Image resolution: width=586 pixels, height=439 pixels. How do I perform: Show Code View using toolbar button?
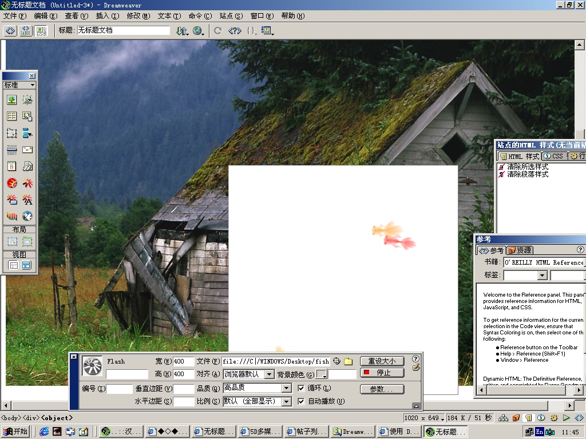[x=10, y=31]
